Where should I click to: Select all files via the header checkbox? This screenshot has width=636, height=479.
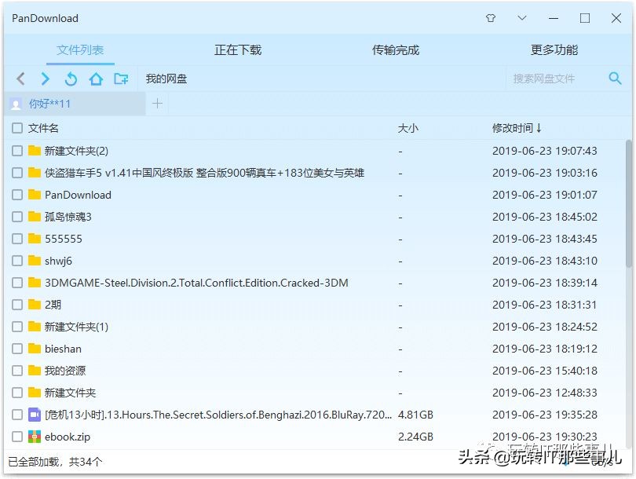tap(16, 127)
